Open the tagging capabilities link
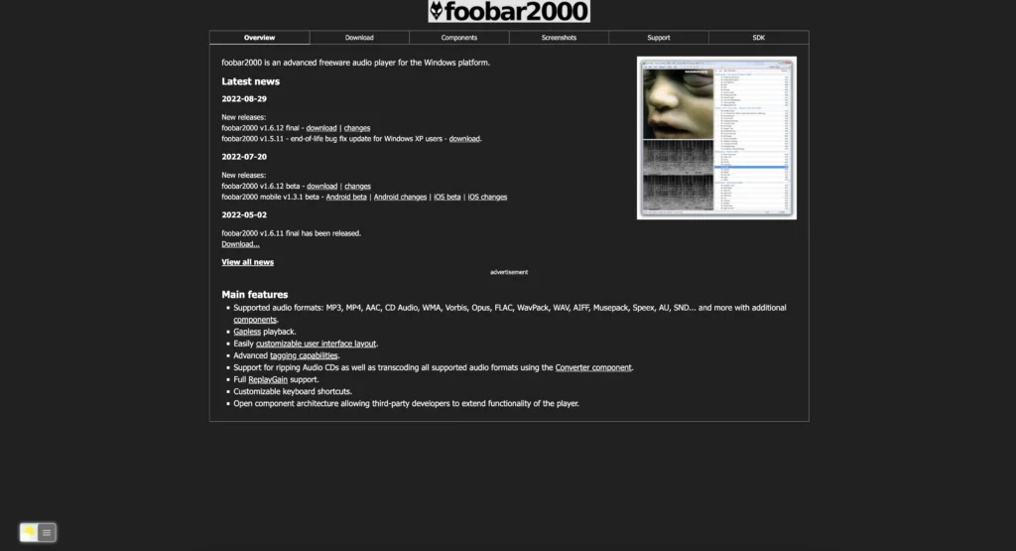Viewport: 1016px width, 551px height. [304, 355]
